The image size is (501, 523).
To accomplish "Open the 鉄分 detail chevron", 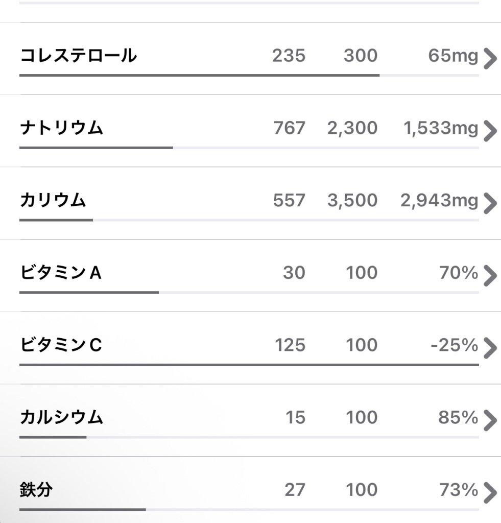I will (490, 493).
